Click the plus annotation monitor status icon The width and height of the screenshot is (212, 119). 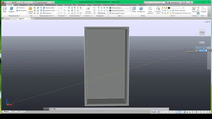coord(201,112)
